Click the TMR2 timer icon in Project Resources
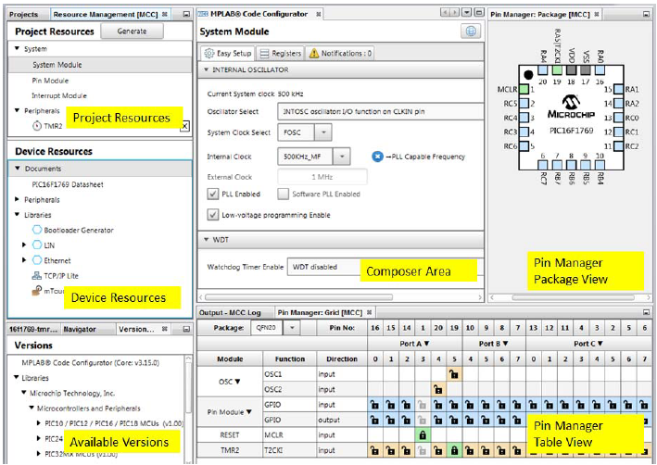This screenshot has height=465, width=657. 37,126
